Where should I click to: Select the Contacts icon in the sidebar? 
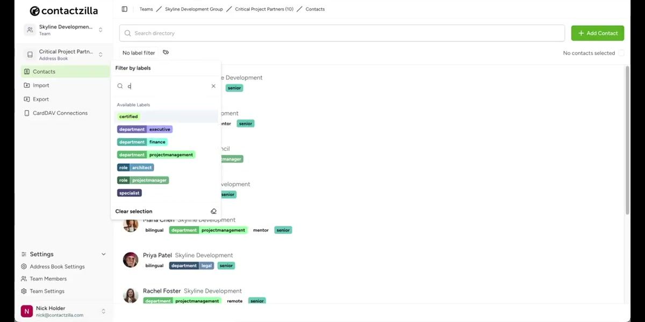27,71
